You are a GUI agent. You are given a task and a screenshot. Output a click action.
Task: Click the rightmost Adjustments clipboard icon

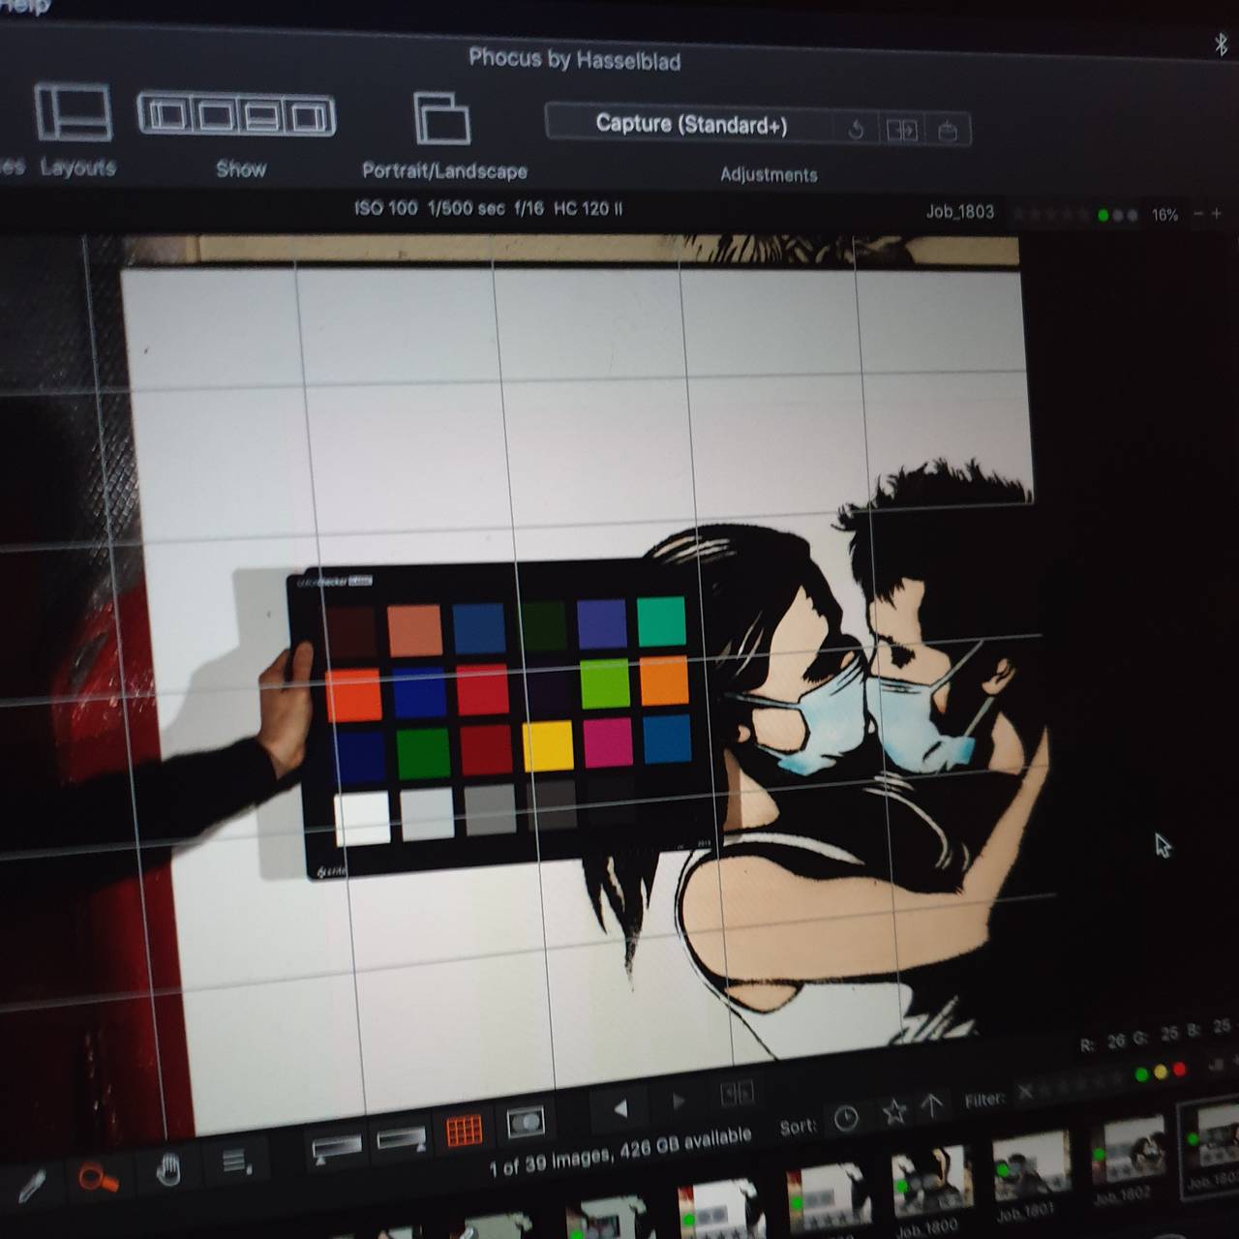[948, 130]
